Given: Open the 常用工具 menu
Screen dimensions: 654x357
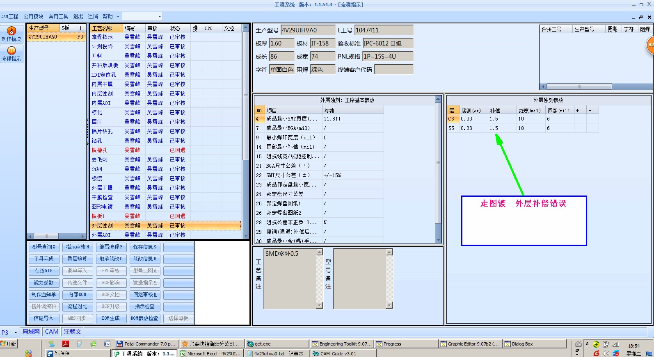Looking at the screenshot, I should (x=58, y=16).
